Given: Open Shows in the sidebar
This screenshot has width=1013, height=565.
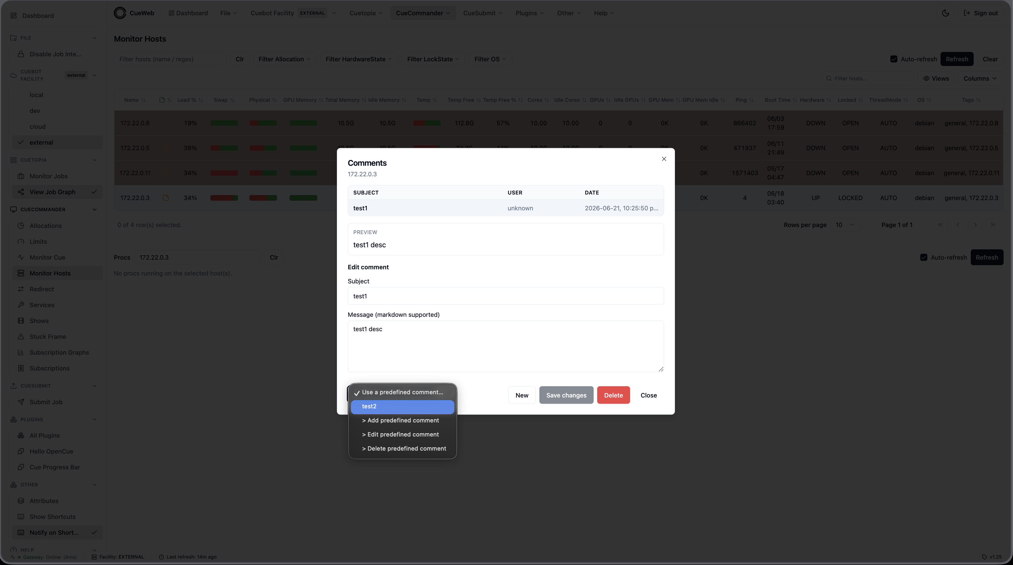Looking at the screenshot, I should [58, 320].
